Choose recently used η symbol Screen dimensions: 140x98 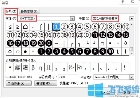pyautogui.click(x=41, y=67)
